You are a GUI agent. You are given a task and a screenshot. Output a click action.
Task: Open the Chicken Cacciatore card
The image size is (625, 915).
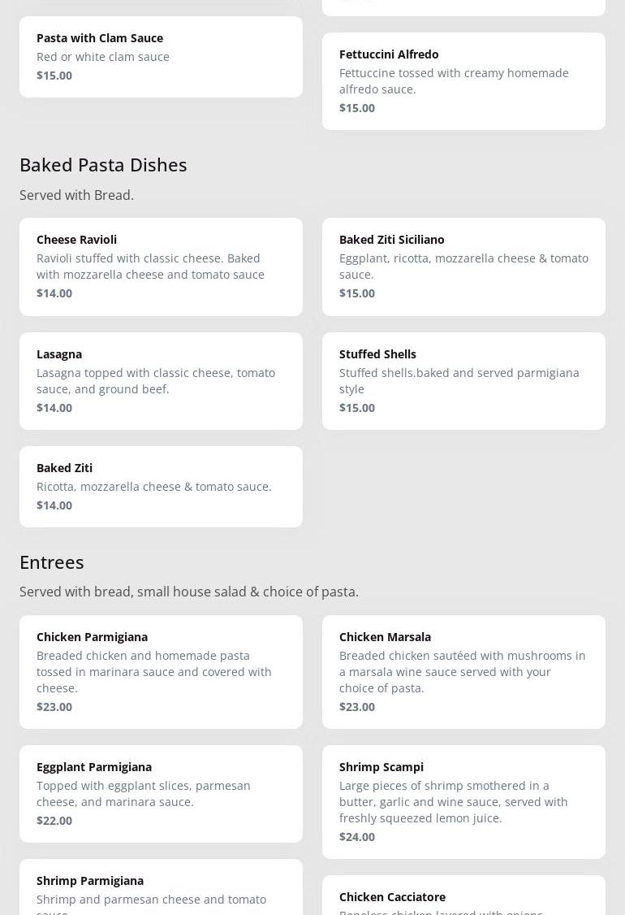(463, 896)
